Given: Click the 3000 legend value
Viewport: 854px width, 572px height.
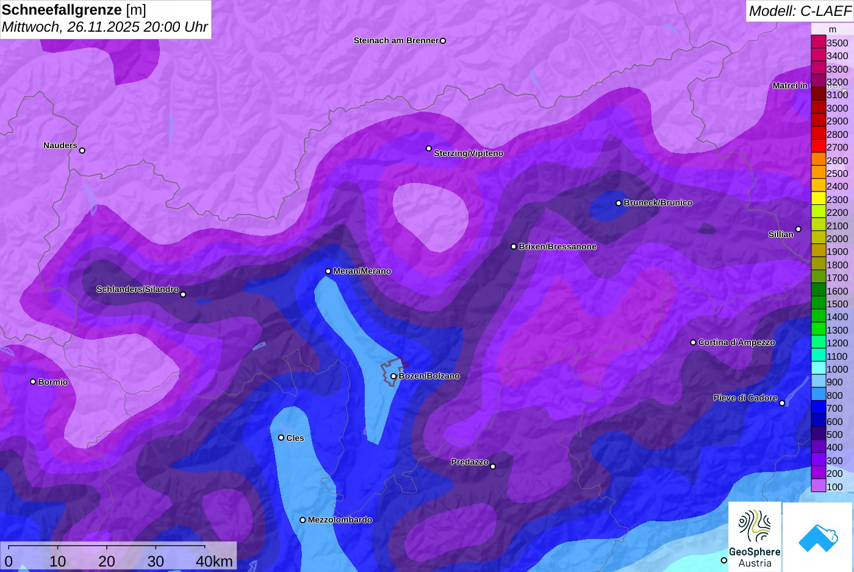Looking at the screenshot, I should (838, 109).
